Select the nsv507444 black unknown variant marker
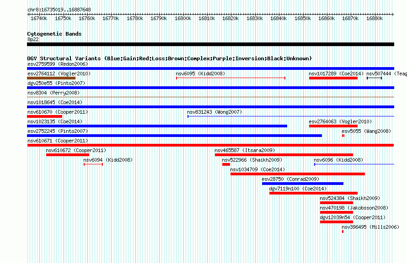The image size is (407, 263). [374, 78]
